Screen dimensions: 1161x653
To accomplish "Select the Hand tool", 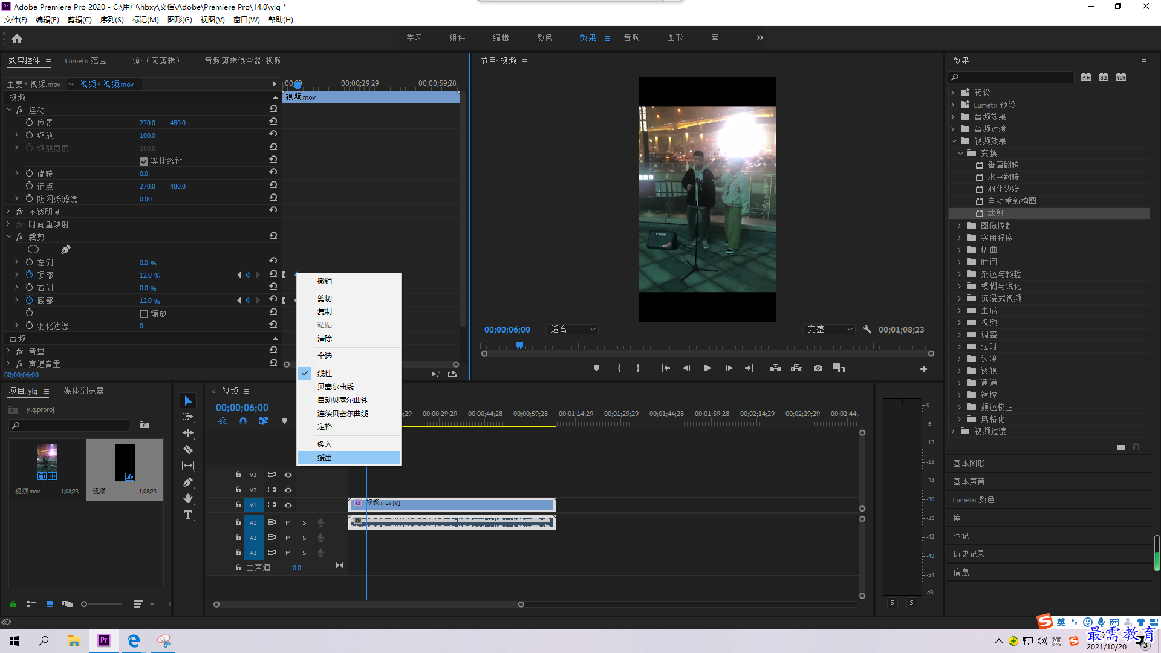I will pyautogui.click(x=188, y=498).
